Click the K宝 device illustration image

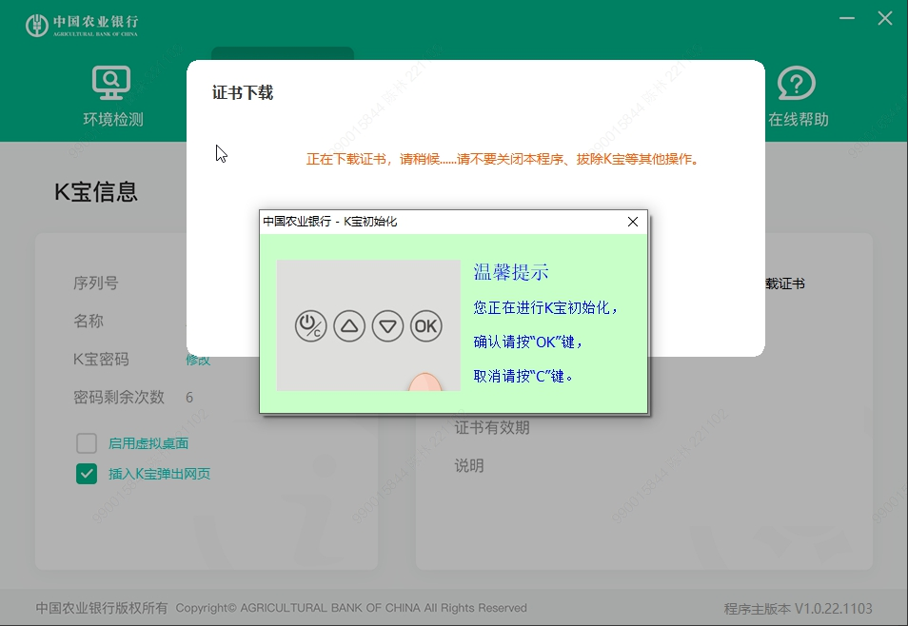(368, 325)
